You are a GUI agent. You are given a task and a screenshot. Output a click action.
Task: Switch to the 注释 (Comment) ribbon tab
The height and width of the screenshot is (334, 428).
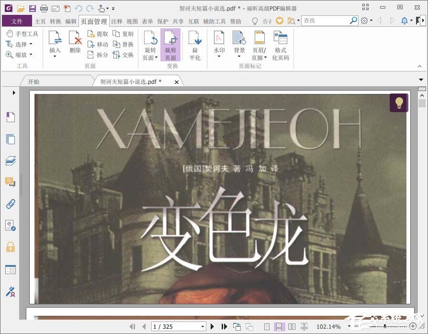coord(117,21)
